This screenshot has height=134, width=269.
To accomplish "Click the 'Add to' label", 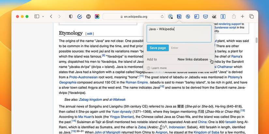I will pos(152,59).
